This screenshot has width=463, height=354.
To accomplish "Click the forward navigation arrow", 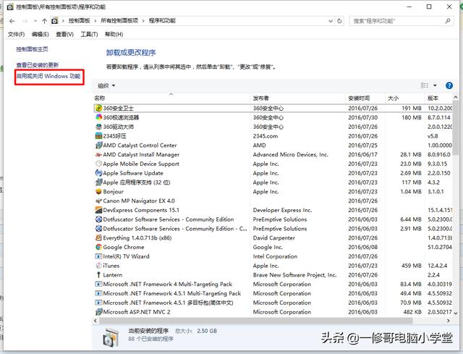I will pyautogui.click(x=25, y=21).
